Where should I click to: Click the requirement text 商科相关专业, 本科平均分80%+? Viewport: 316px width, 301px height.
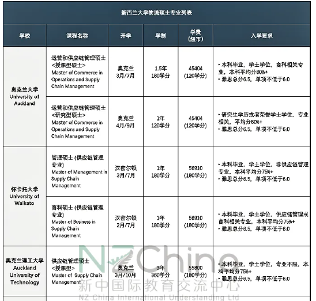point(261,69)
